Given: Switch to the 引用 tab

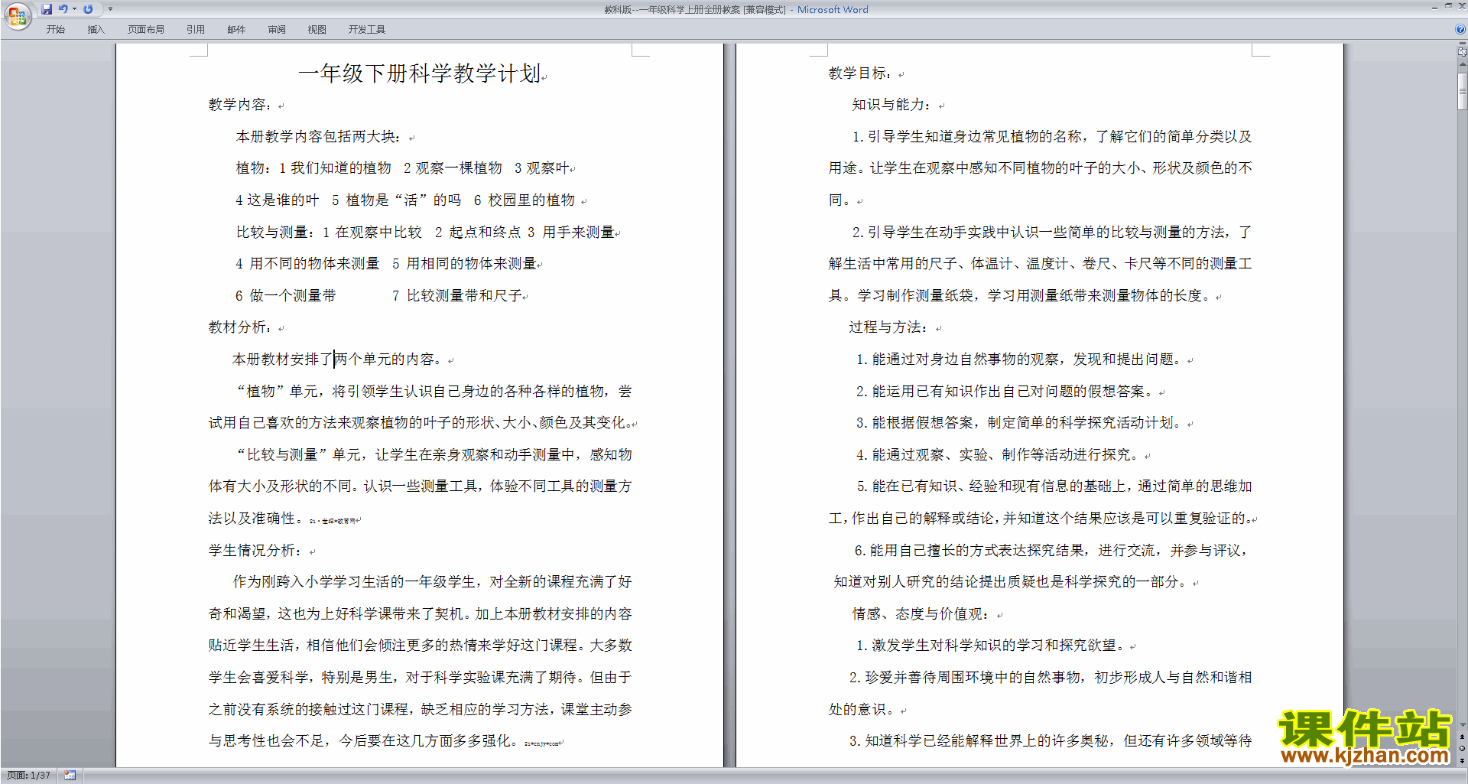Looking at the screenshot, I should tap(196, 30).
